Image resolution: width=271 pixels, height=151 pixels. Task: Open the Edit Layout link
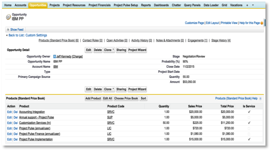point(212,23)
